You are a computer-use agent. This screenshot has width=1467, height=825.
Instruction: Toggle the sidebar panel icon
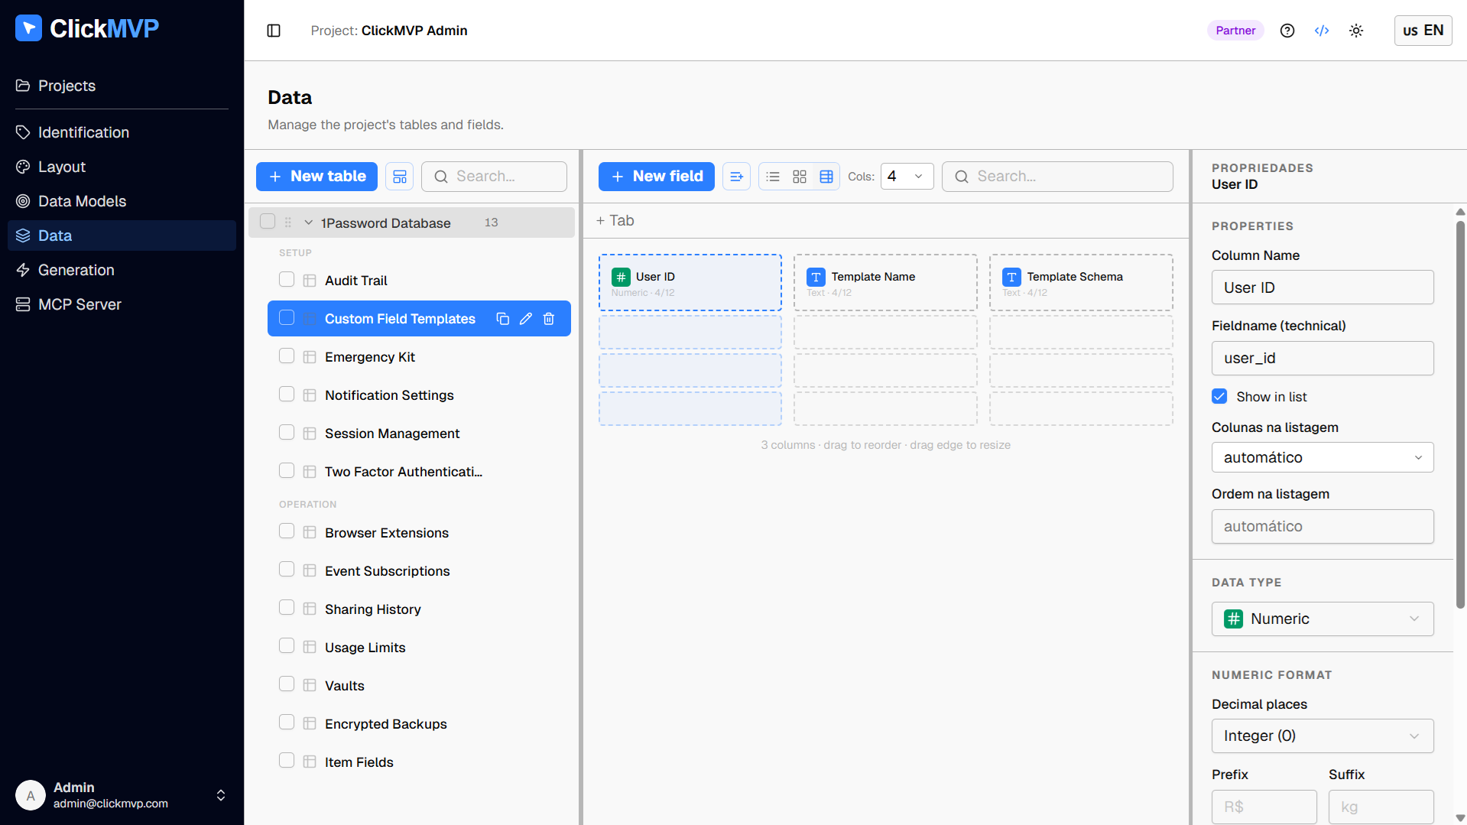274,31
